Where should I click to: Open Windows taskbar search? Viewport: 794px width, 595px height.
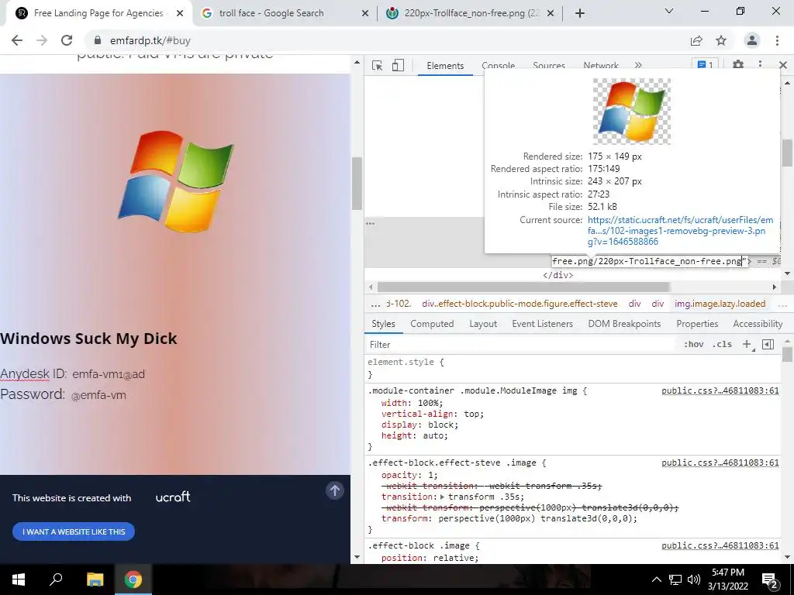56,580
